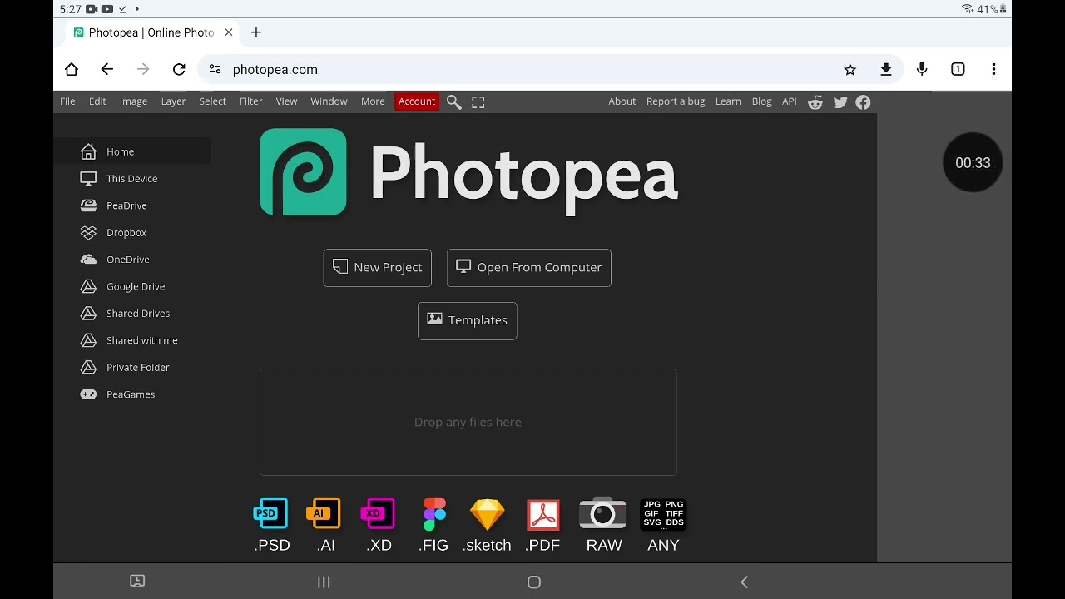Open the search magnifier in menu bar

453,101
